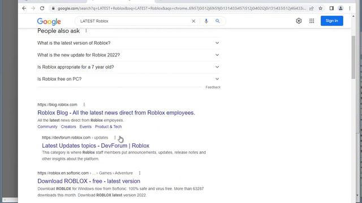This screenshot has height=203, width=362.
Task: Open the Google apps grid
Action: point(312,21)
